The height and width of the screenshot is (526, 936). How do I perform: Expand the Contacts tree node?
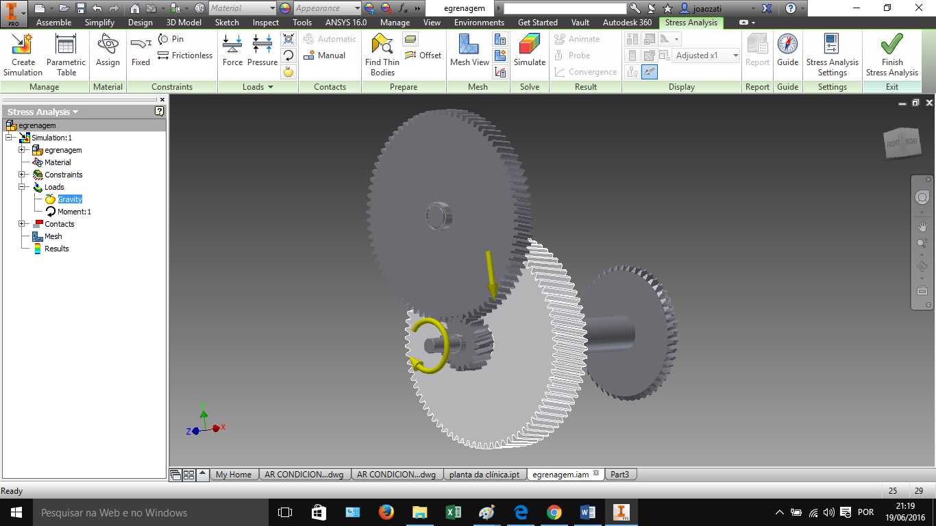(22, 224)
